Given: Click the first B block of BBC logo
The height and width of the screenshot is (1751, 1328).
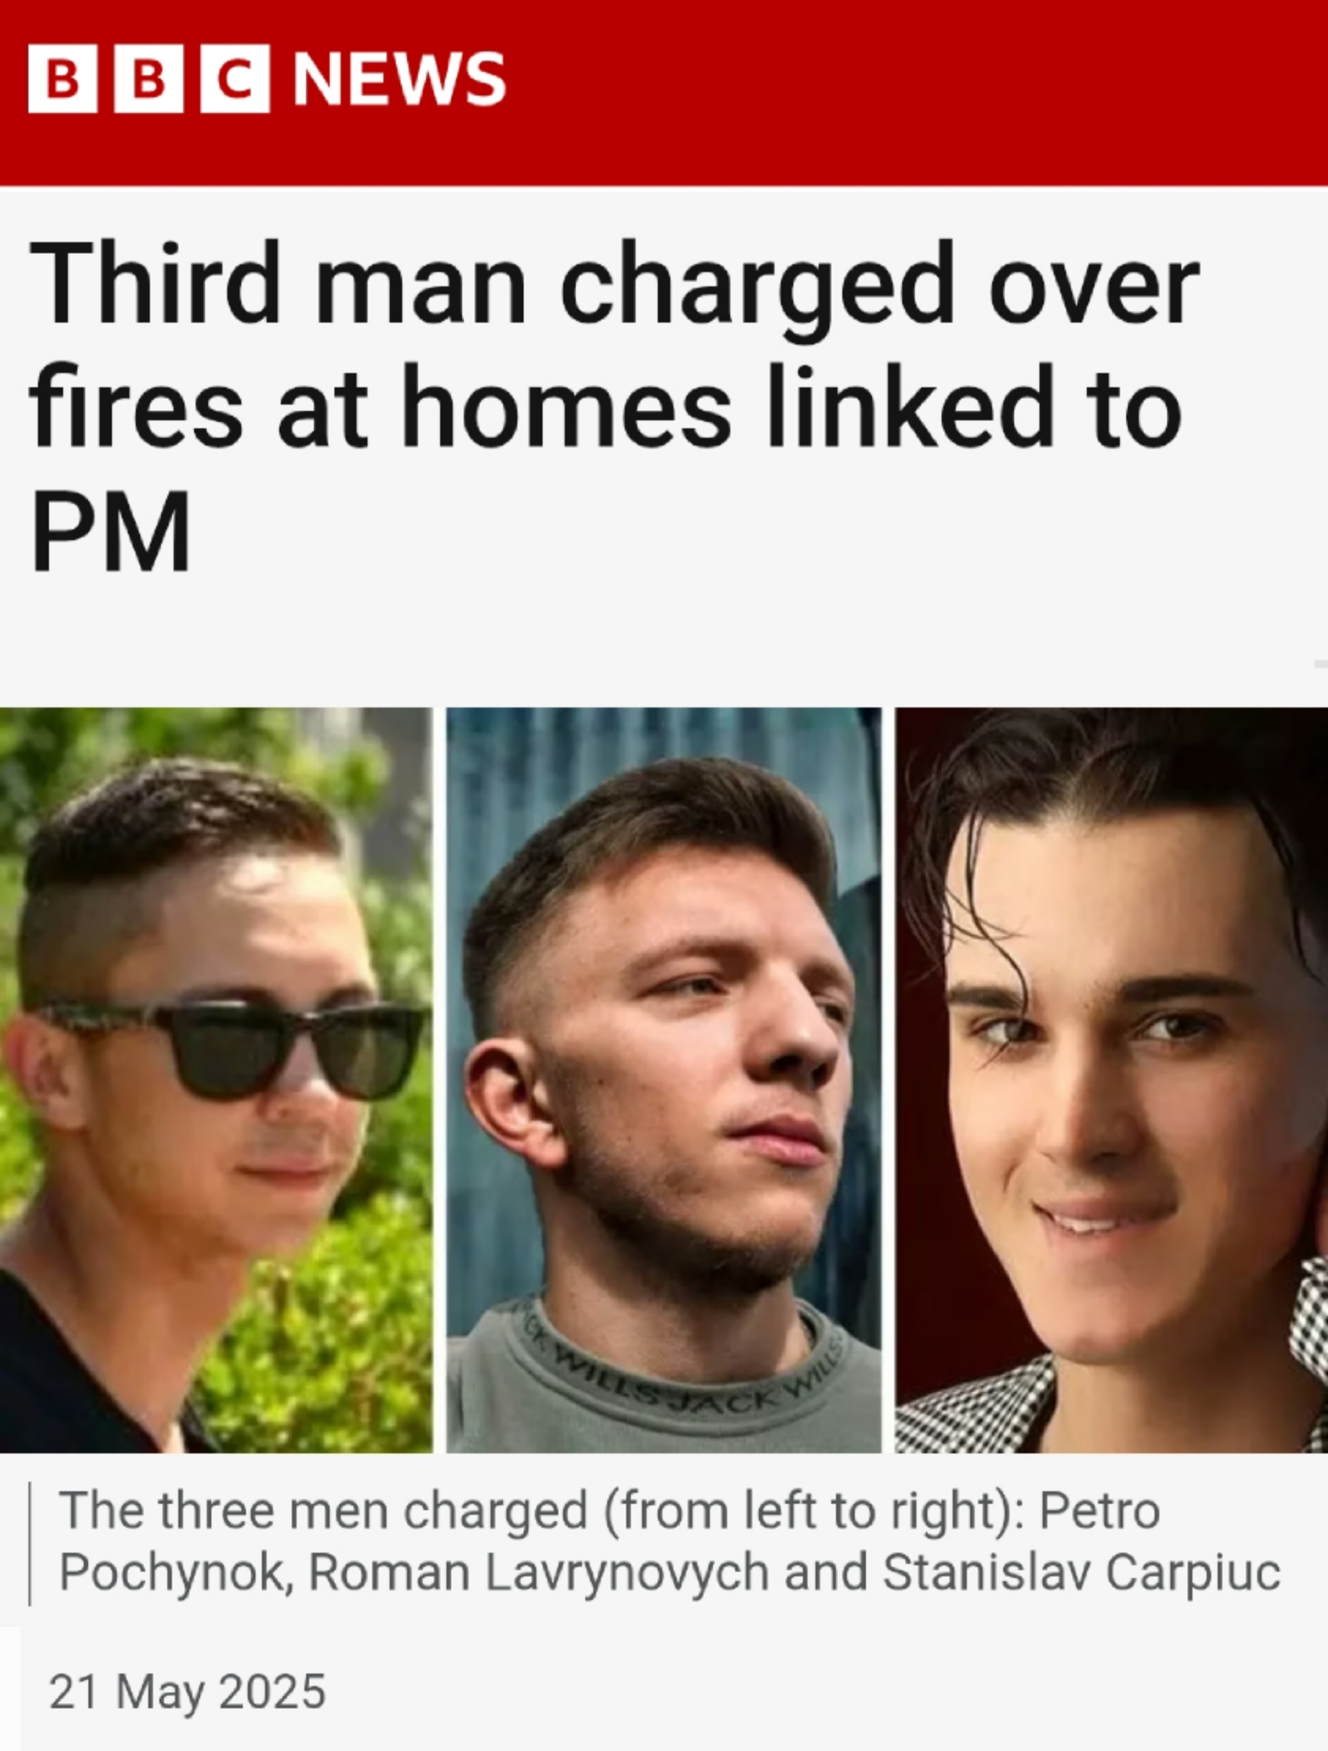Looking at the screenshot, I should 63,78.
